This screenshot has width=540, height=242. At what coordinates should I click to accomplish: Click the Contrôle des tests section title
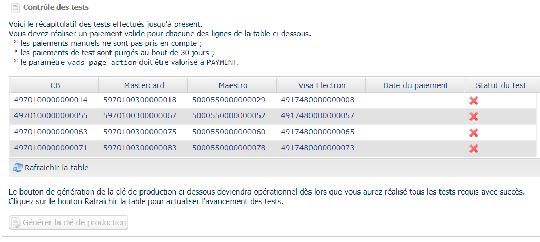point(56,7)
